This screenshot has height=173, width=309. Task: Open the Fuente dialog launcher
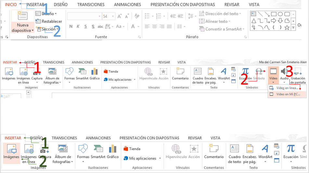click(139, 37)
